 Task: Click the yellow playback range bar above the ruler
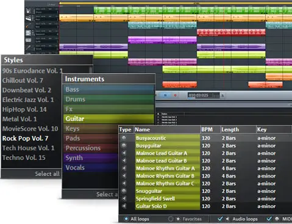(176, 4)
